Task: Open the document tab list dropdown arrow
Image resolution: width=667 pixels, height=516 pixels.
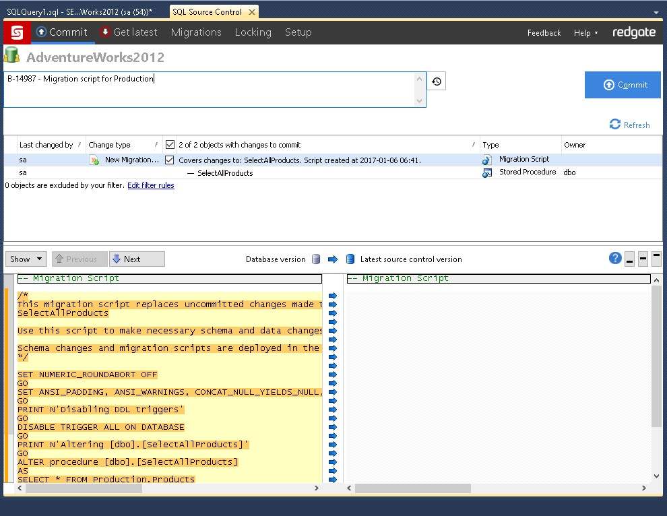Action: (656, 12)
